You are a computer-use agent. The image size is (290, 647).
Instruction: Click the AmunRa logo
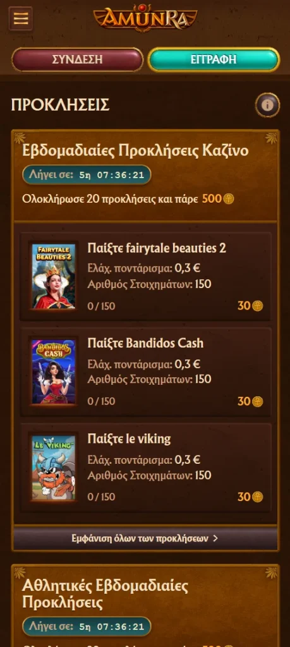click(x=145, y=18)
